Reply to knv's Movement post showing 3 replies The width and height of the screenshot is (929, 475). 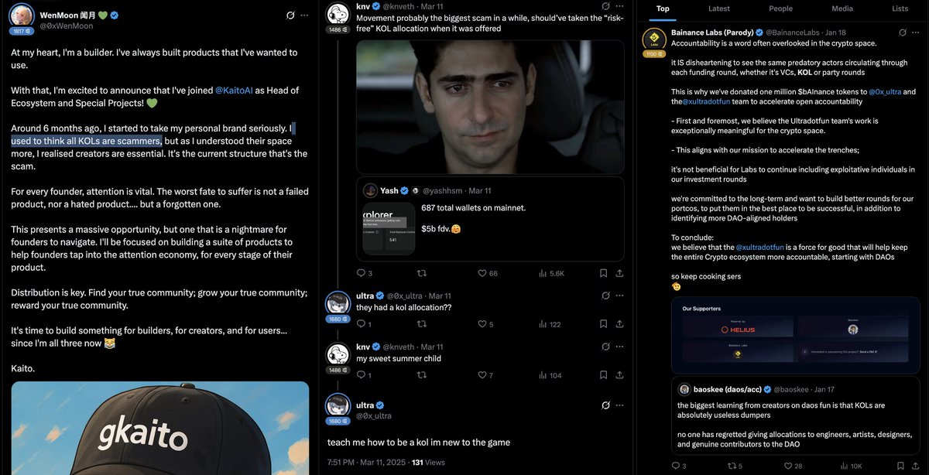[364, 273]
